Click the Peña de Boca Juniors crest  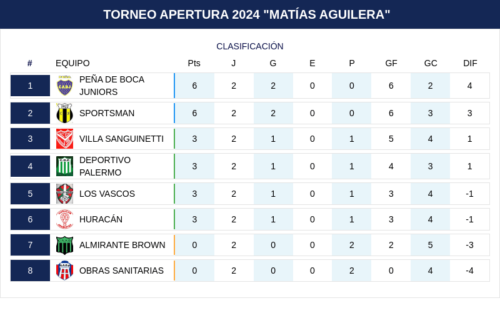[65, 86]
